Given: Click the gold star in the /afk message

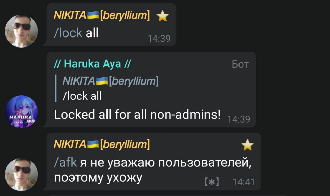Looking at the screenshot, I should [x=247, y=145].
